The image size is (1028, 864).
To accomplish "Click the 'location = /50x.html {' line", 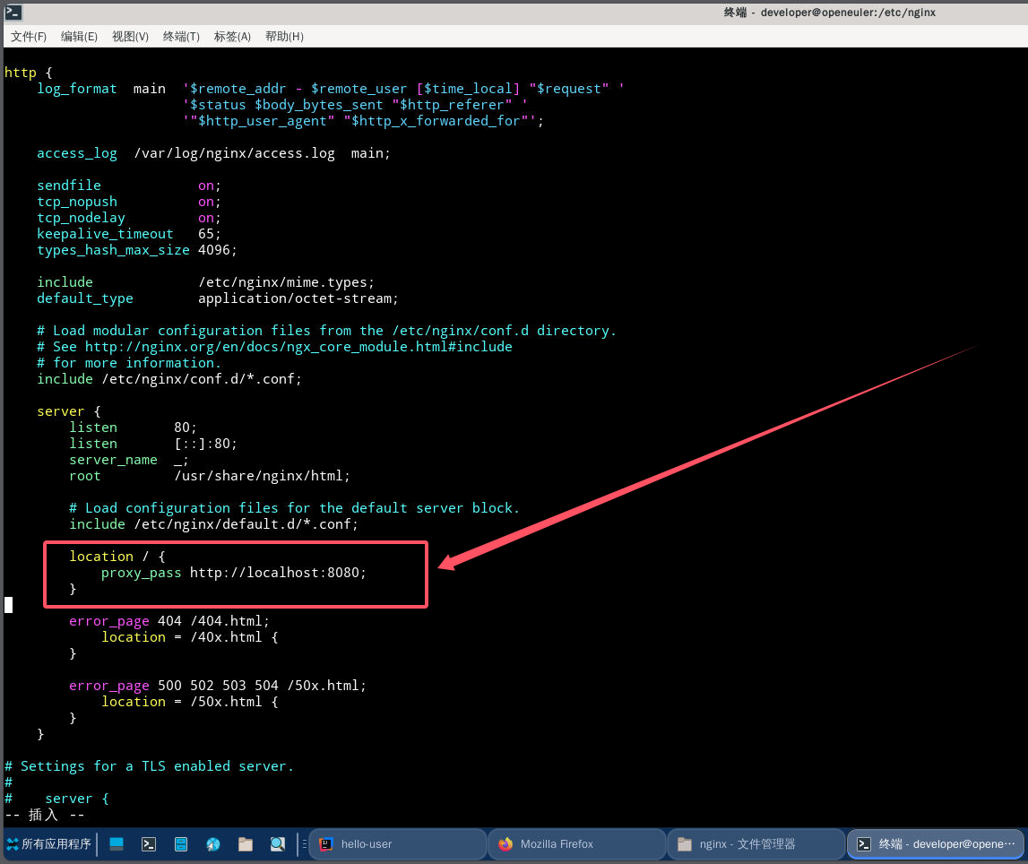I will pyautogui.click(x=189, y=702).
